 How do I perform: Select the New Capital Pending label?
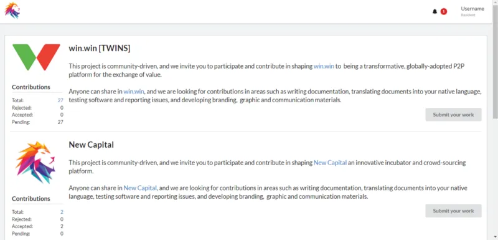pyautogui.click(x=21, y=234)
